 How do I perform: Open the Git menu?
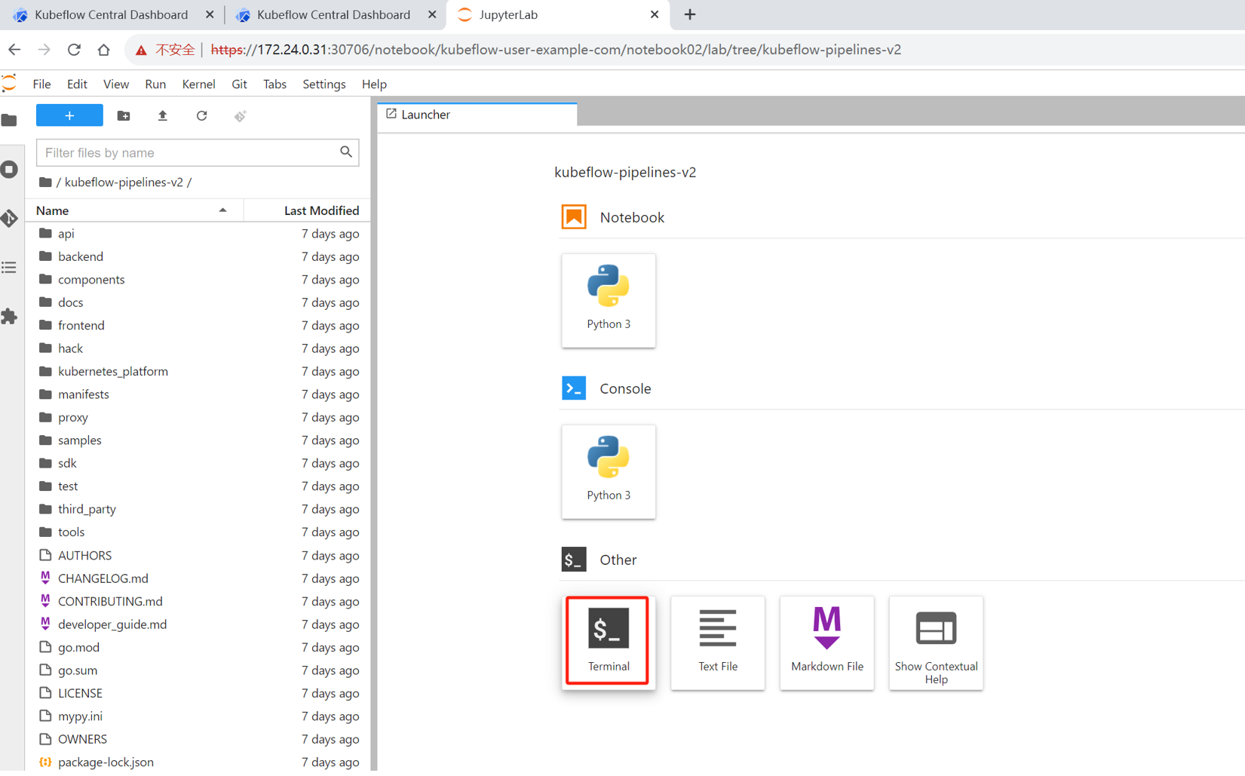pyautogui.click(x=239, y=84)
